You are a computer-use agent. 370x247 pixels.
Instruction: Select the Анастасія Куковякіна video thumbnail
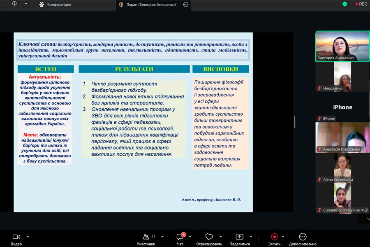point(342,137)
